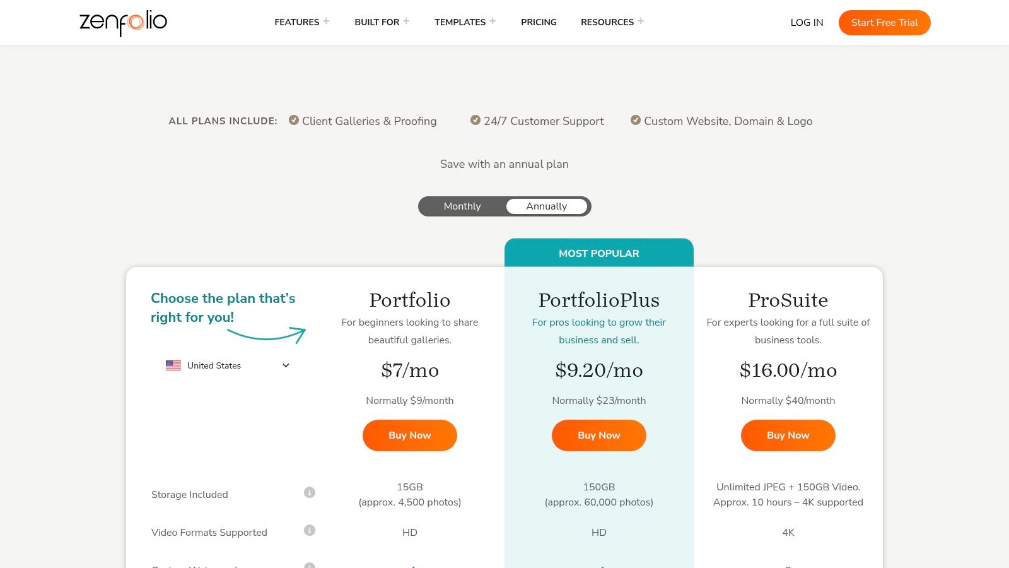Click the checkmark beside 24/7 Customer Support
Screen dimensions: 1009x568
coord(474,119)
